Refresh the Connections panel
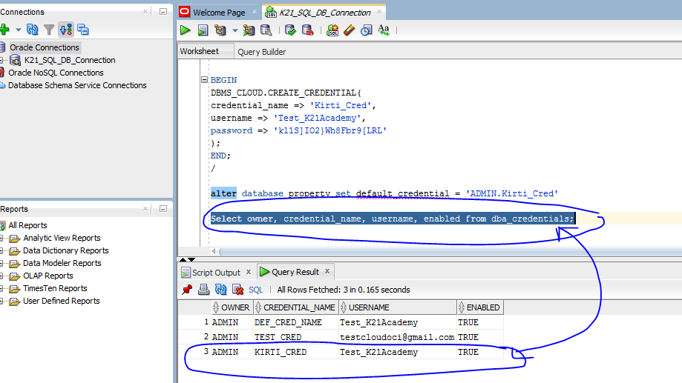682x383 pixels. tap(32, 30)
